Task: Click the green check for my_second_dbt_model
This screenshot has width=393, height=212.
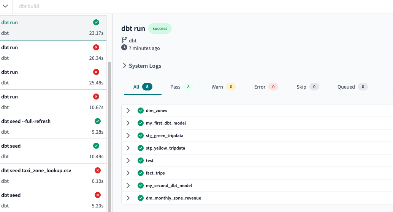Action: (x=140, y=185)
